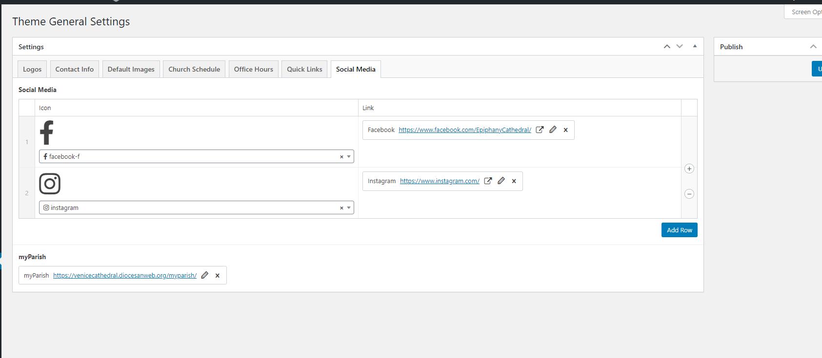
Task: Collapse the Publish panel
Action: pos(813,46)
